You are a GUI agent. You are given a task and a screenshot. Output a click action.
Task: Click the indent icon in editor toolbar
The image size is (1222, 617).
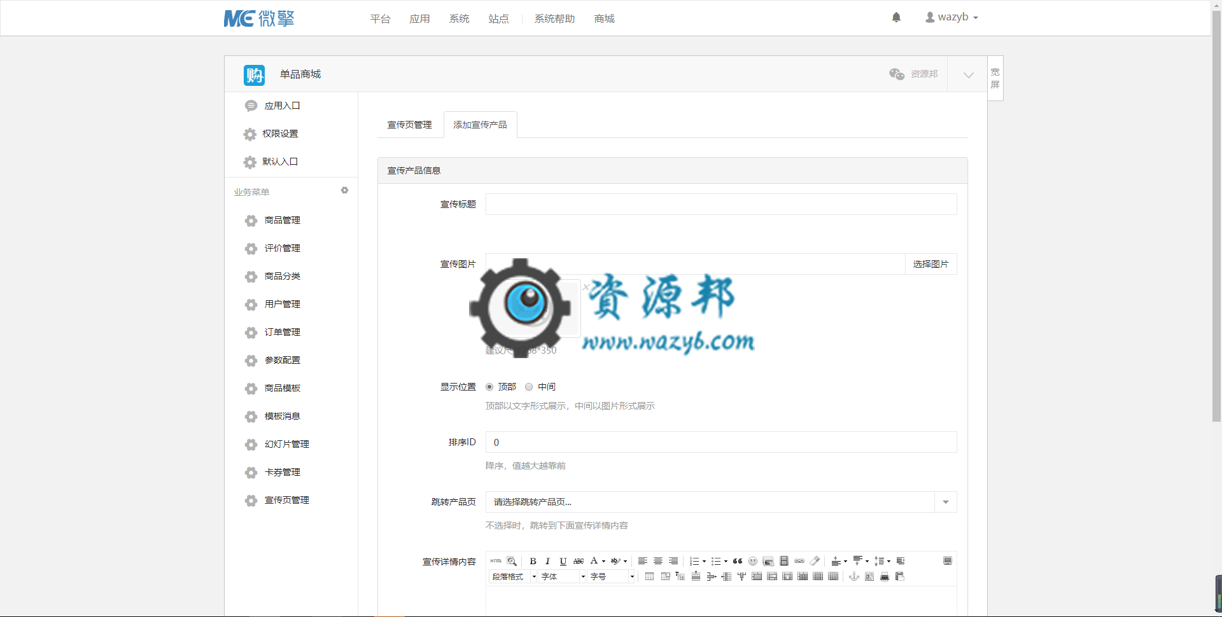pyautogui.click(x=901, y=561)
